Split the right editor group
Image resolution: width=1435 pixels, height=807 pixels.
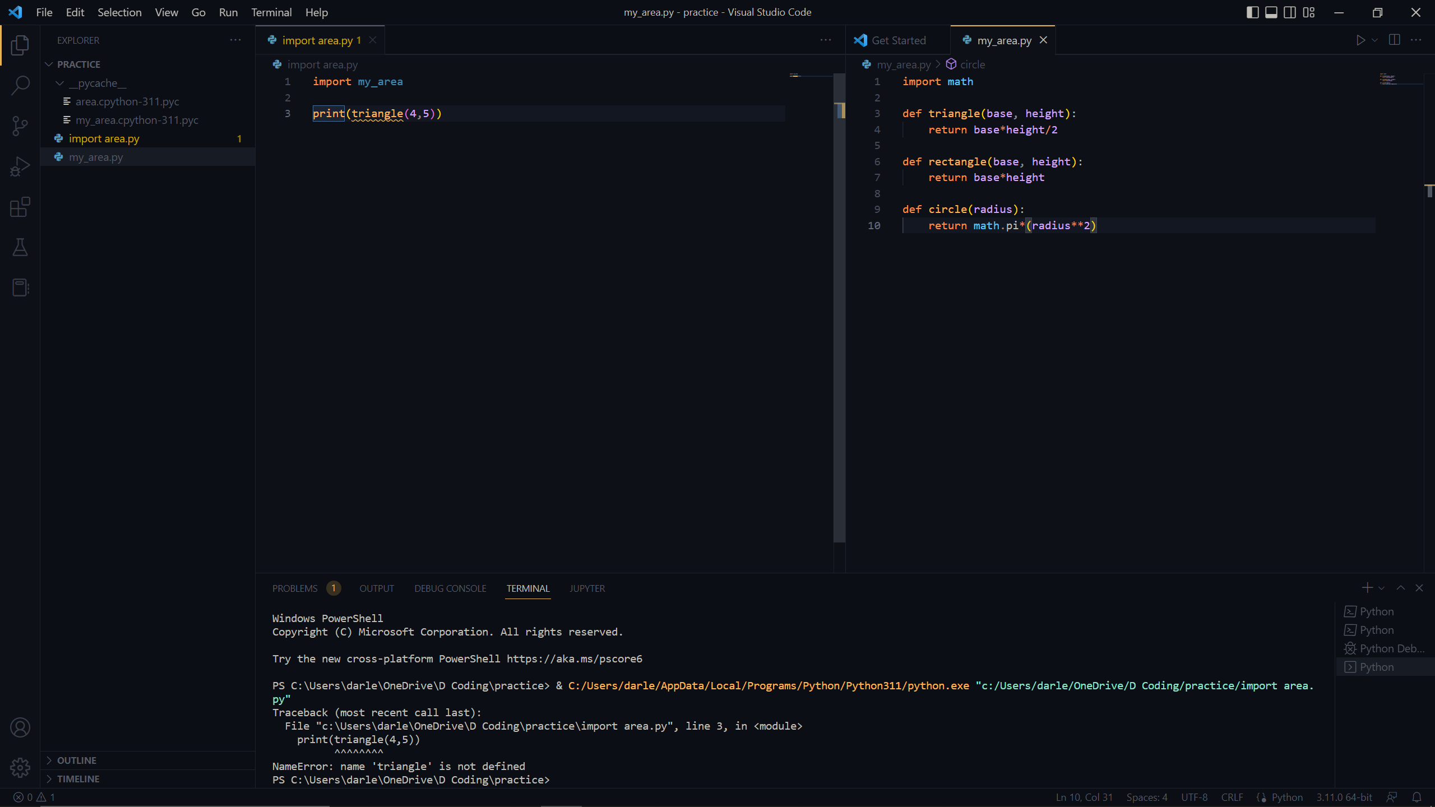pyautogui.click(x=1395, y=40)
